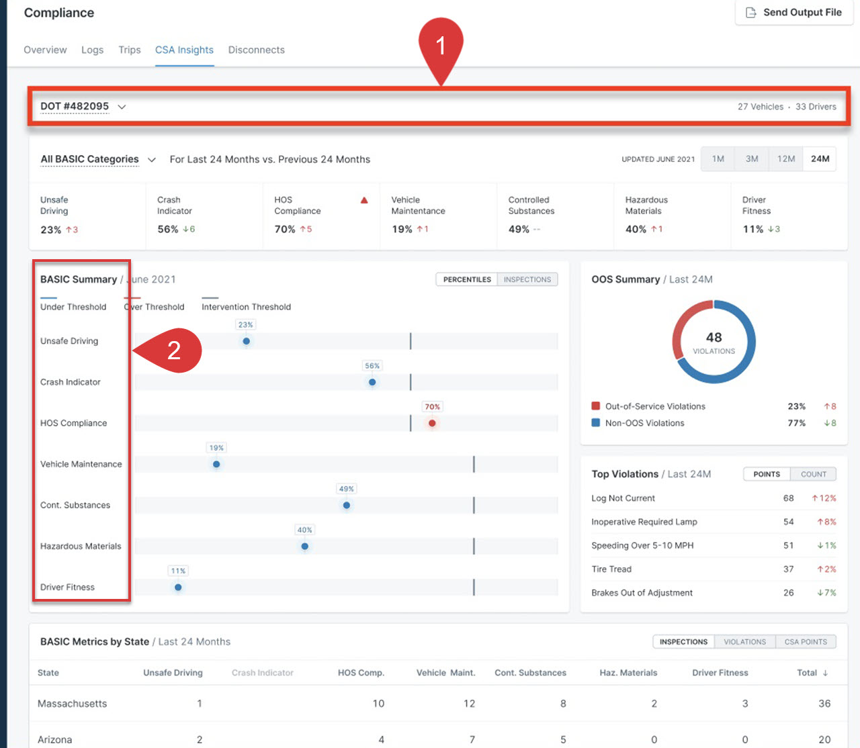Select CSA Points in BASIC Metrics by State
The image size is (860, 748).
(806, 642)
